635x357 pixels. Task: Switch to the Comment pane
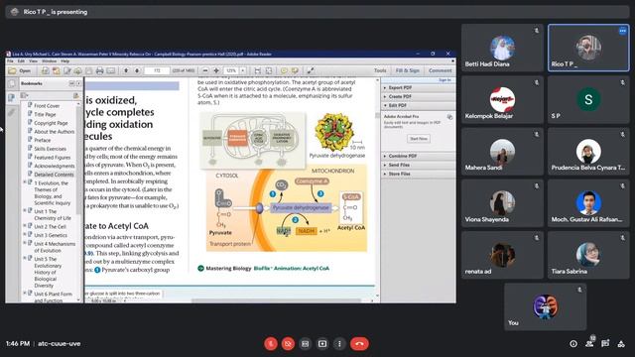click(440, 70)
